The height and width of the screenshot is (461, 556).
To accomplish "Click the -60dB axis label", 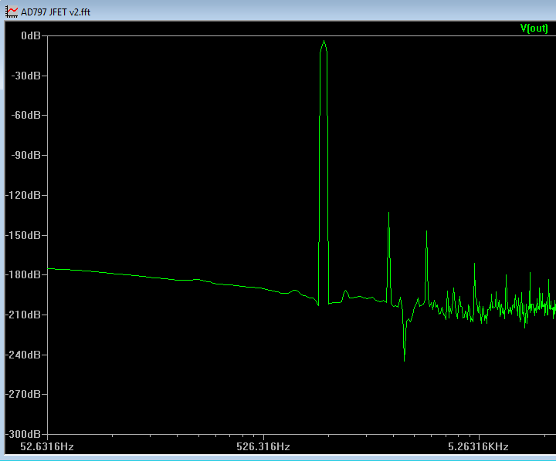I will (26, 116).
